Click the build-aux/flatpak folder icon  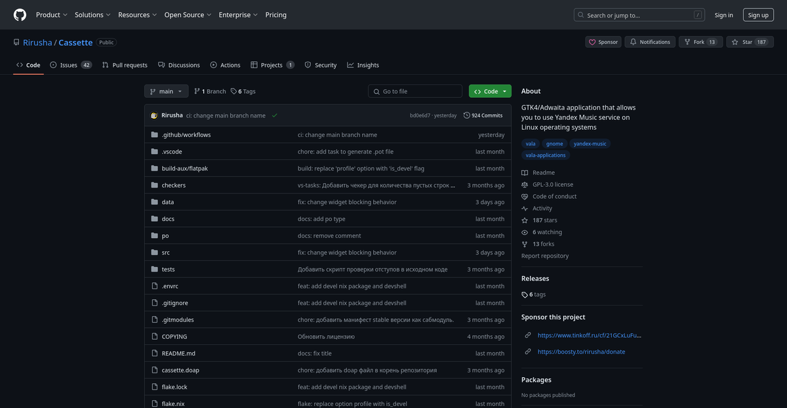click(155, 169)
